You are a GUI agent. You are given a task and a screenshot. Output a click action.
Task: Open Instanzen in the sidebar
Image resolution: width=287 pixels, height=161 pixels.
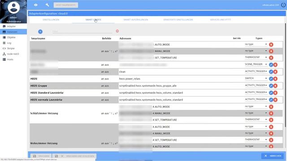point(13,32)
